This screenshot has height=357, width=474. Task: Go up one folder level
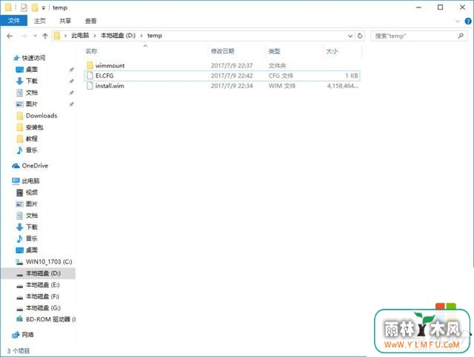45,36
